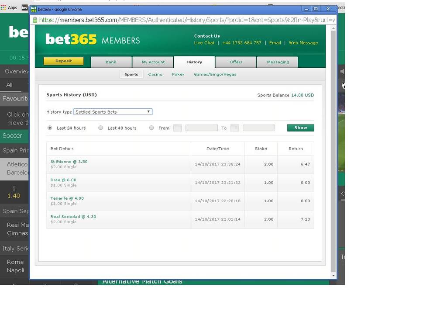The width and height of the screenshot is (447, 322).
Task: Click the Apps grid icon in bookmarks bar
Action: click(x=3, y=7)
